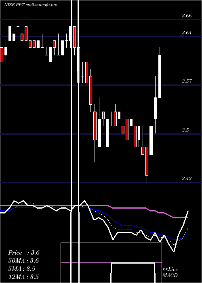Screen dimensions: 202x283
Task: Click the NYSE PPT mail.munafa.pro title
Action: [31, 5]
